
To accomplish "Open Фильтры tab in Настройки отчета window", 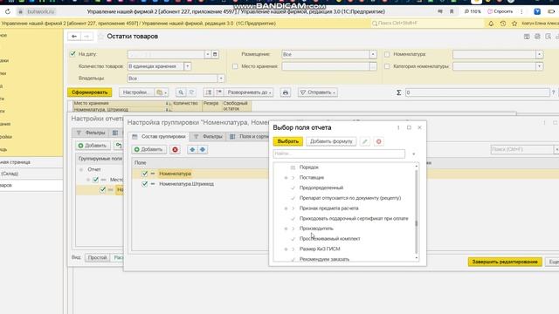I will [91, 133].
